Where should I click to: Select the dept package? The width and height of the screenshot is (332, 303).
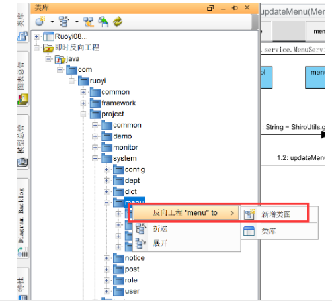(126, 181)
